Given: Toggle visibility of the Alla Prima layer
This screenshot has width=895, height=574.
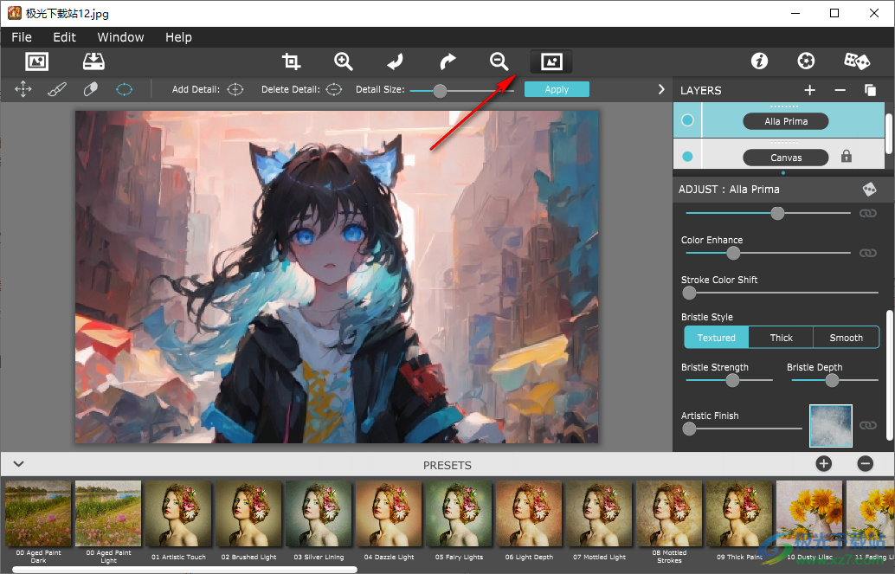Looking at the screenshot, I should coord(687,120).
